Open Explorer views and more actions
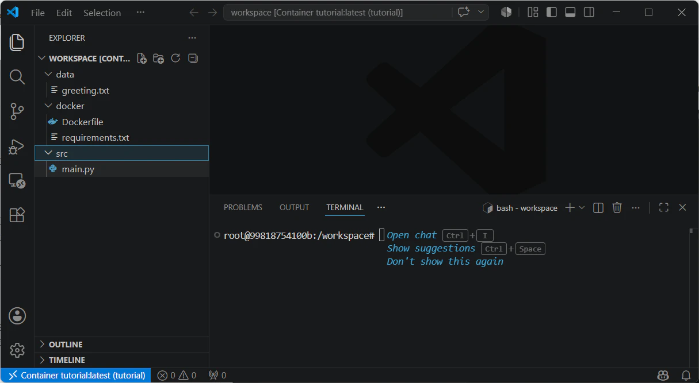The height and width of the screenshot is (383, 699). 192,38
